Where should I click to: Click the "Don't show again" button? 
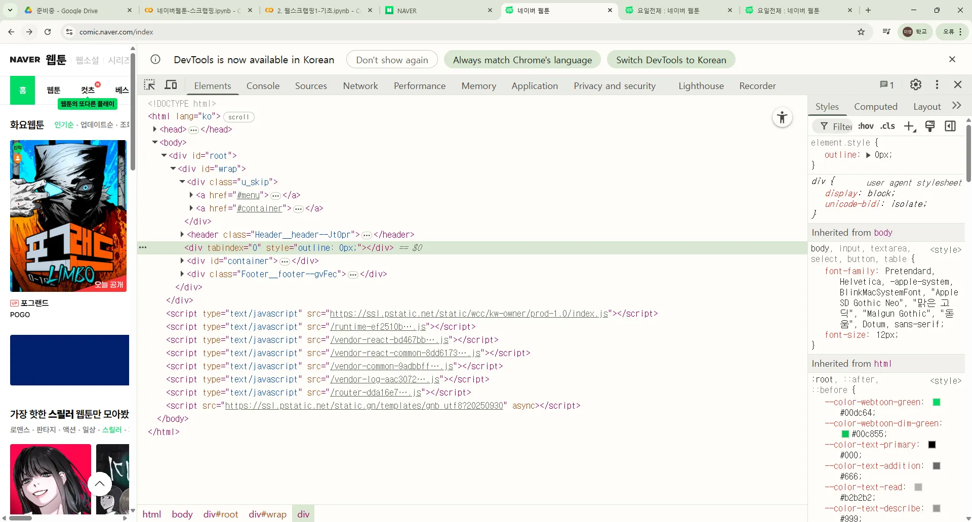pos(392,60)
